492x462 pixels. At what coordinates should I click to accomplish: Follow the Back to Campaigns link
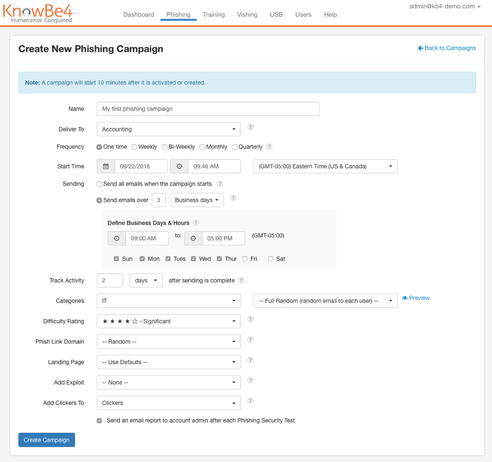click(x=446, y=48)
